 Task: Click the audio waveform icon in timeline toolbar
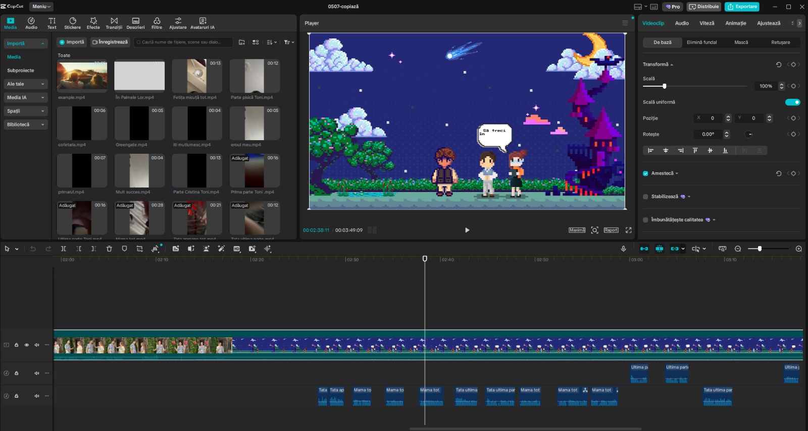pos(268,249)
